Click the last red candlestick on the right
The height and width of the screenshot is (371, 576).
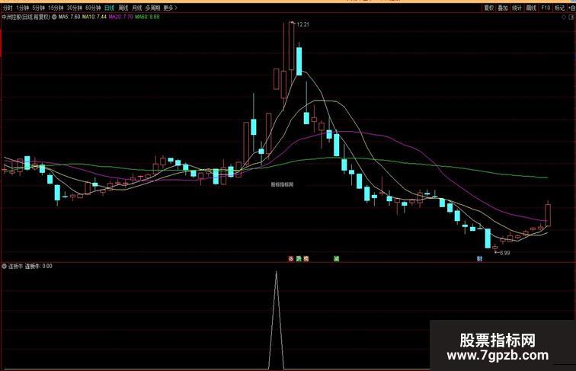point(548,215)
